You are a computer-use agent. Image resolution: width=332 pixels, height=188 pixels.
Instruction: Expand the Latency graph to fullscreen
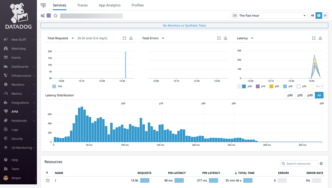tap(314, 38)
